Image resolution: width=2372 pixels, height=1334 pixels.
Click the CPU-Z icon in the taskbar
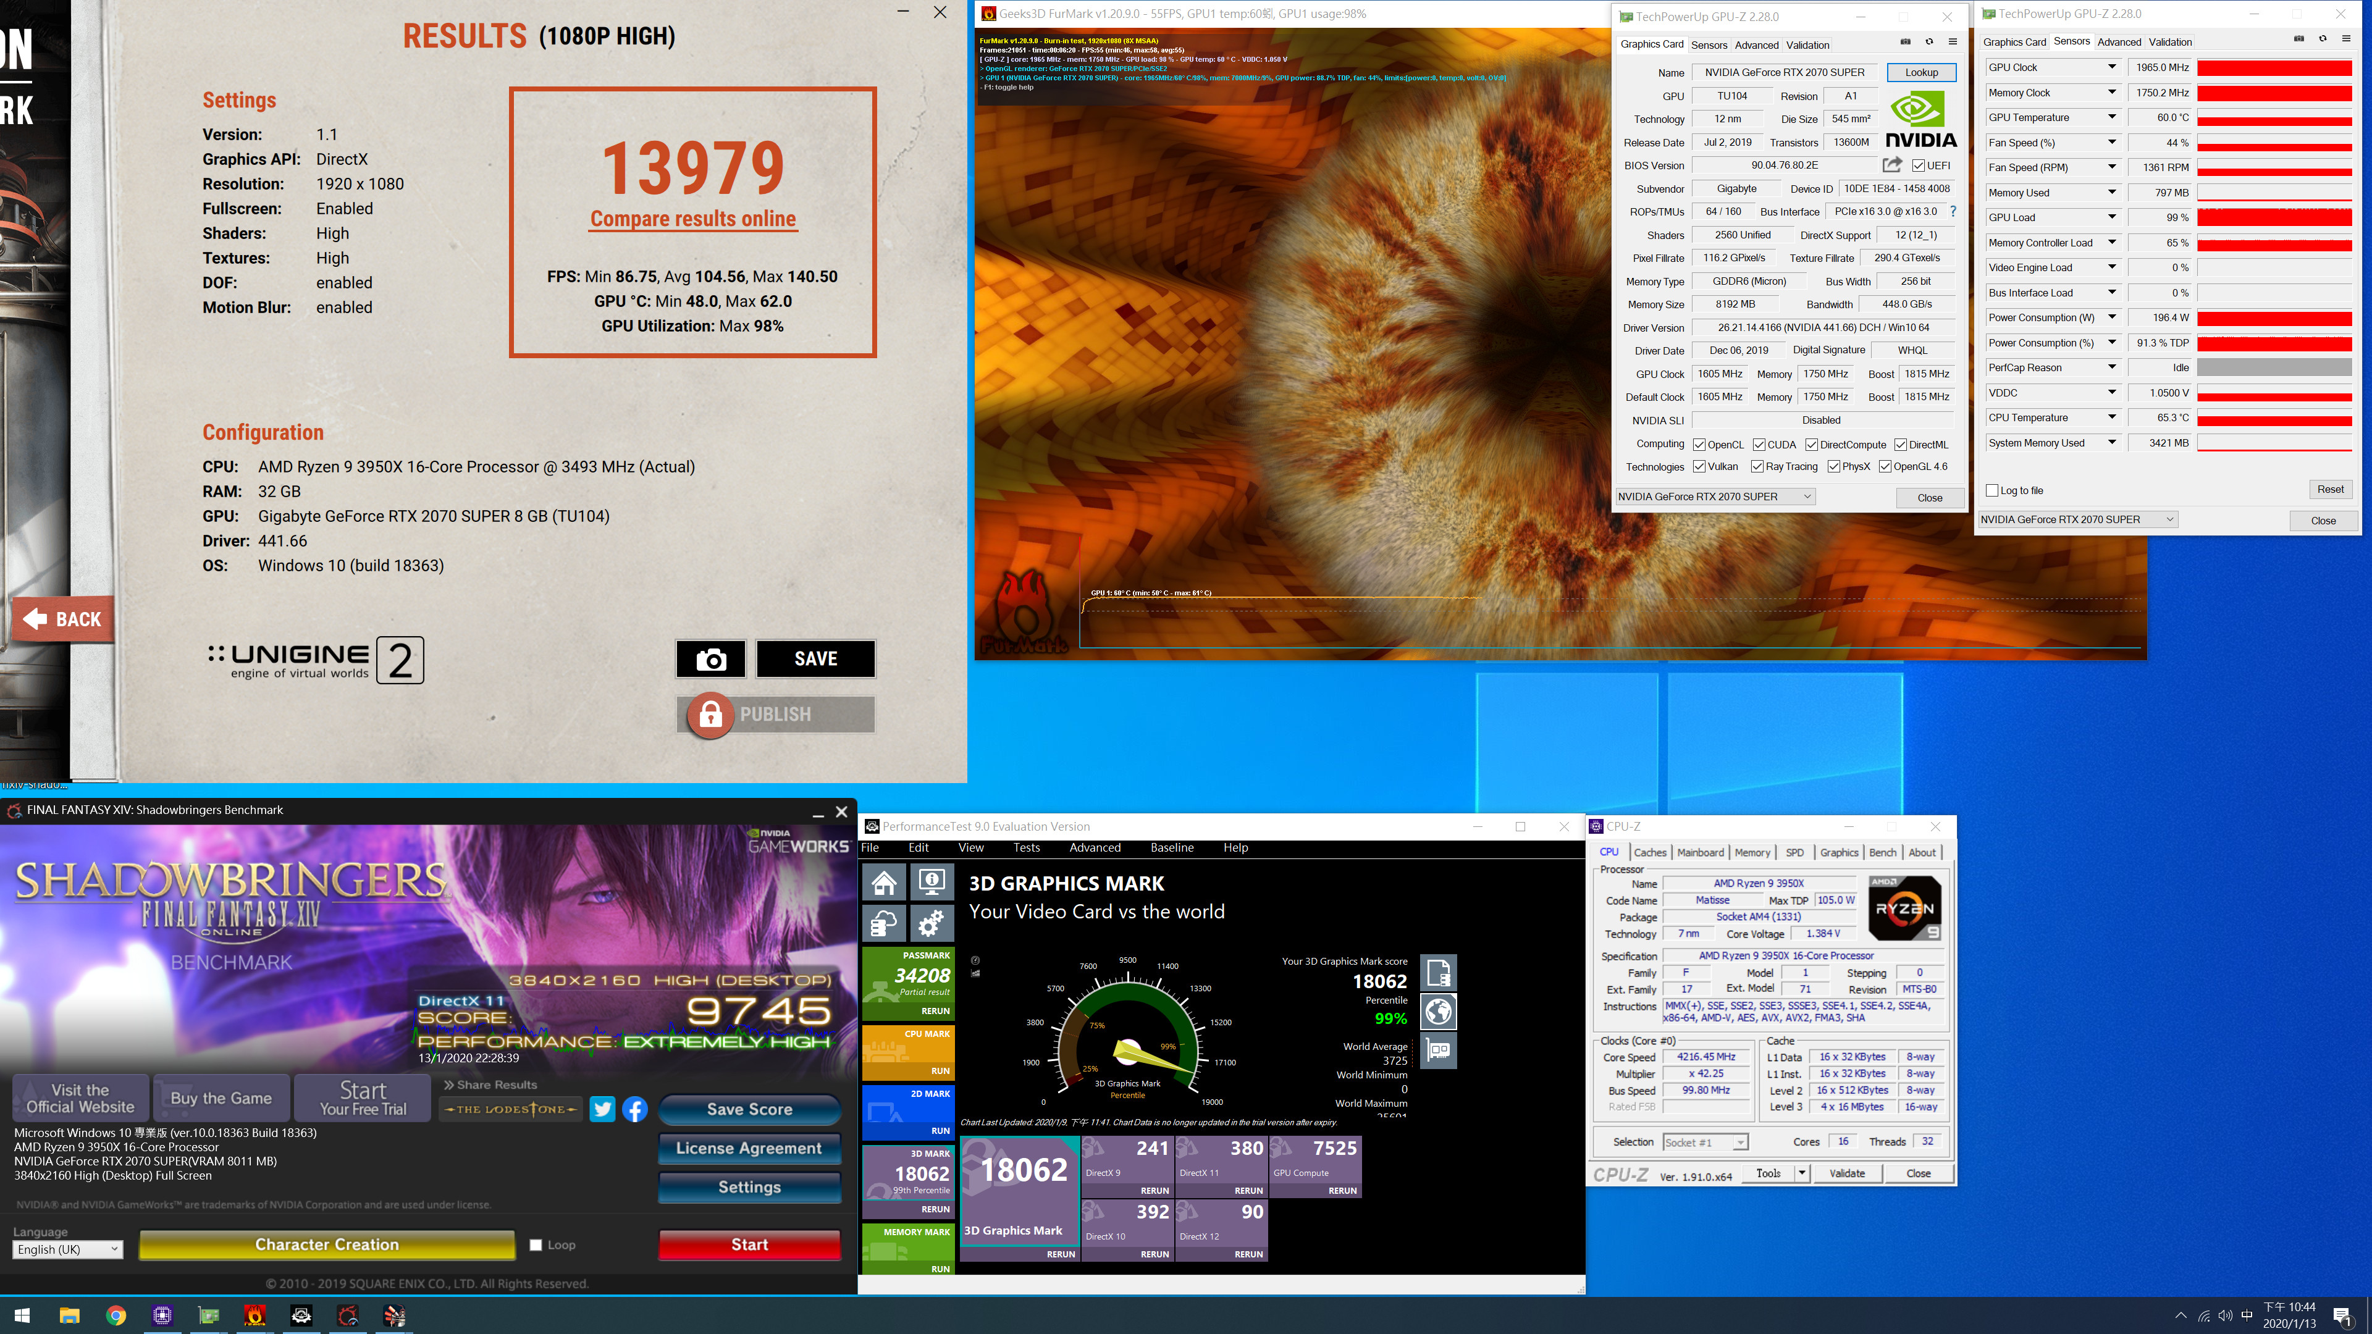click(162, 1315)
